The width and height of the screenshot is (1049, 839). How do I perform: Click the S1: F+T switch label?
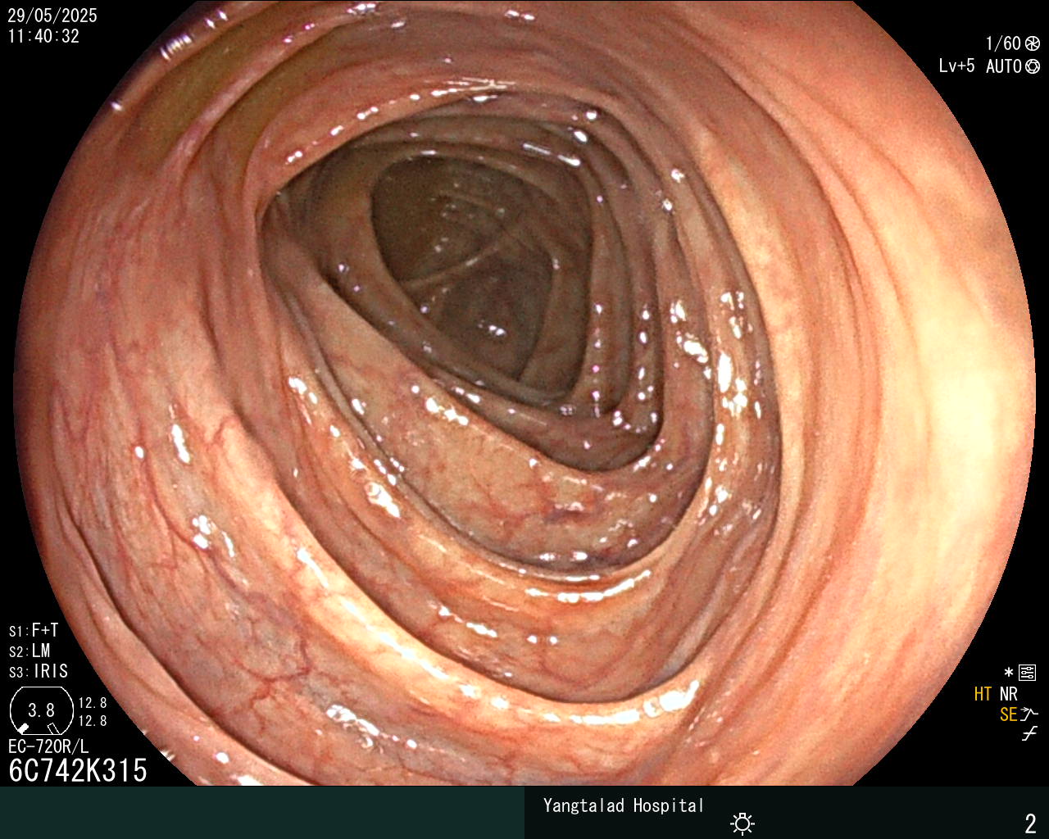(34, 630)
